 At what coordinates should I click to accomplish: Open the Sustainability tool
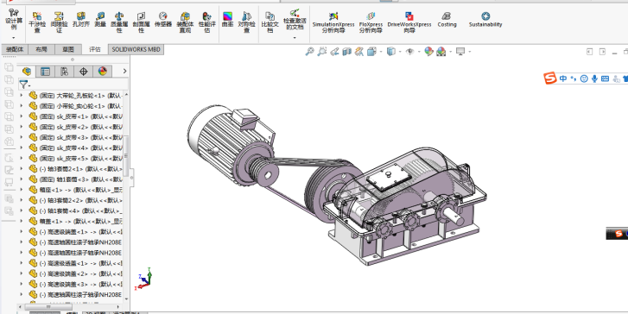pyautogui.click(x=485, y=19)
